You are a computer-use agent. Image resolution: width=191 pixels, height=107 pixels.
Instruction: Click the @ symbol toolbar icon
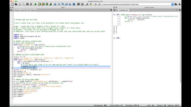(31, 4)
